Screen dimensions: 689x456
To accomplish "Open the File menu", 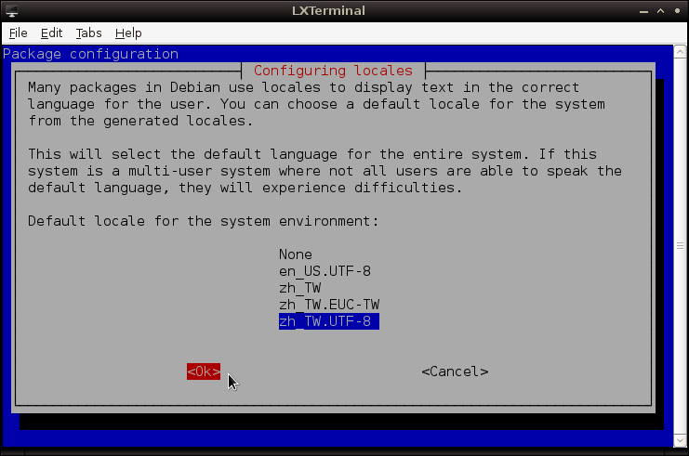I will (19, 33).
